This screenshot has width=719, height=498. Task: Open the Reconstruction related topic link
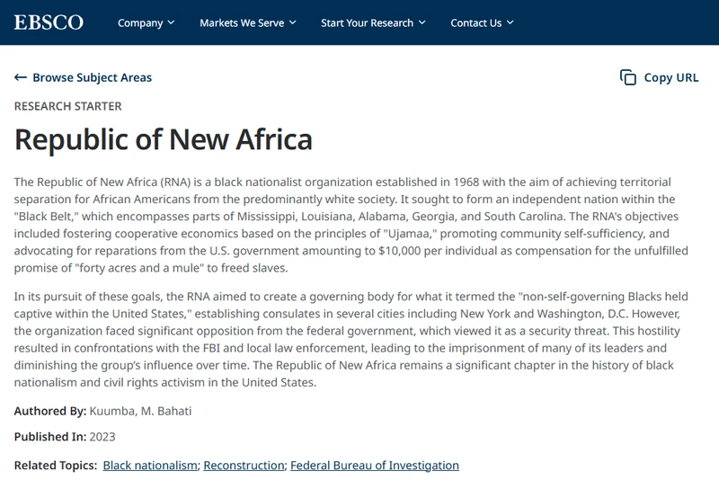coord(244,466)
